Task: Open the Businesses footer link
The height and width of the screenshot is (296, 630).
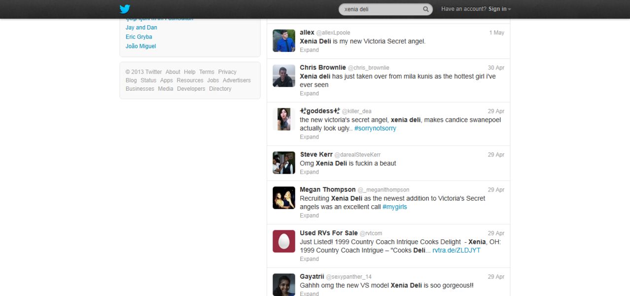Action: 140,89
